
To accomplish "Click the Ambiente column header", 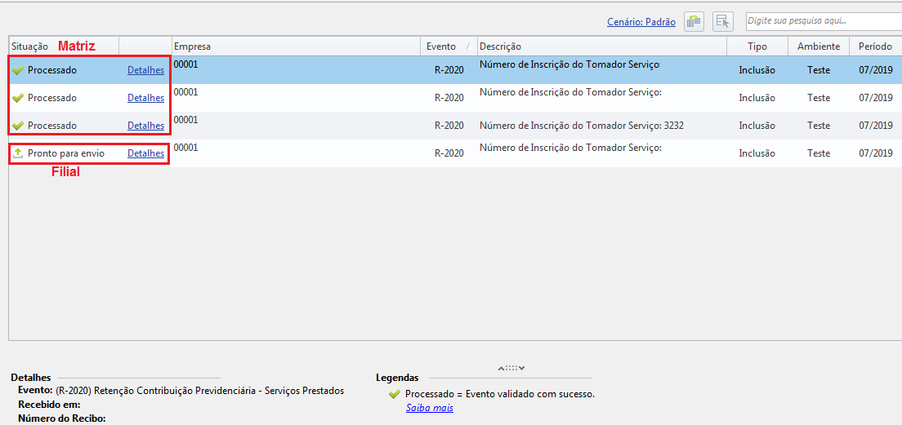I will 819,46.
